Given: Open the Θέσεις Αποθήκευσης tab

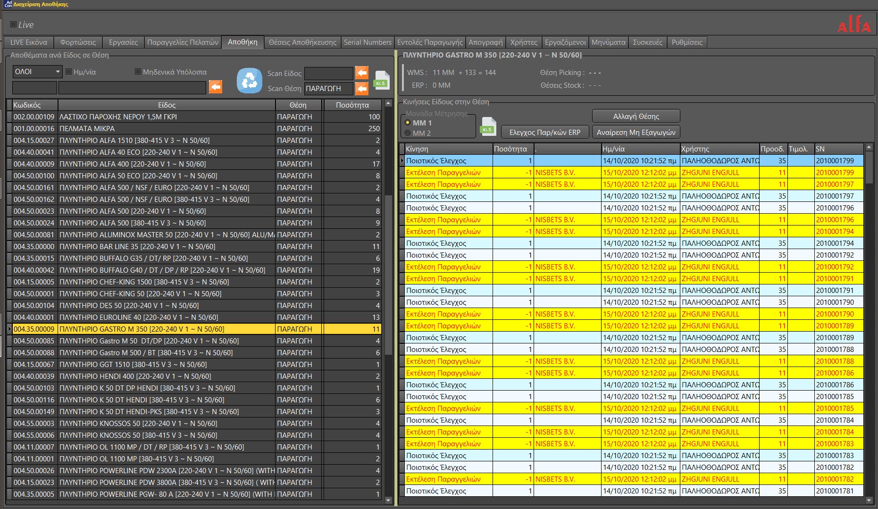Looking at the screenshot, I should pos(302,42).
